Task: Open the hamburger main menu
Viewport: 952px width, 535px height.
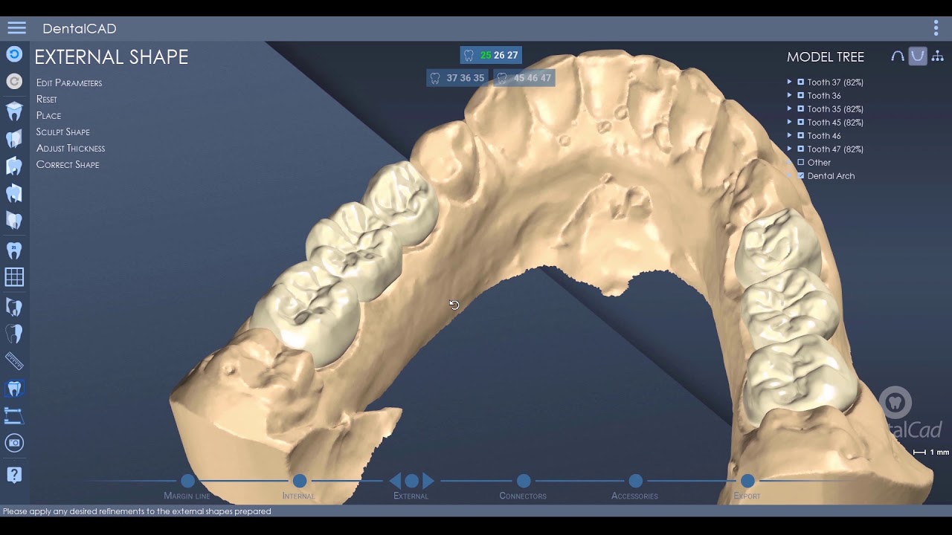Action: point(16,28)
